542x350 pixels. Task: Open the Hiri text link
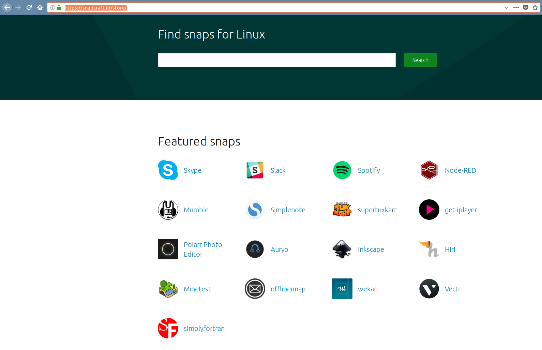[450, 249]
